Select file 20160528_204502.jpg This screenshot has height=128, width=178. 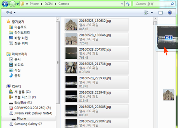(x=97, y=54)
